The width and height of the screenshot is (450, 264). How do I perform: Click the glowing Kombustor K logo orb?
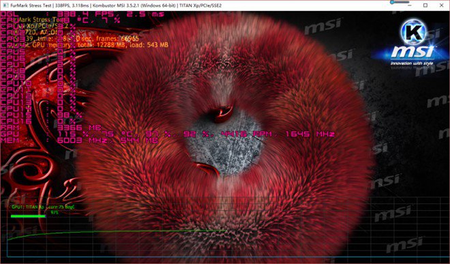[414, 32]
